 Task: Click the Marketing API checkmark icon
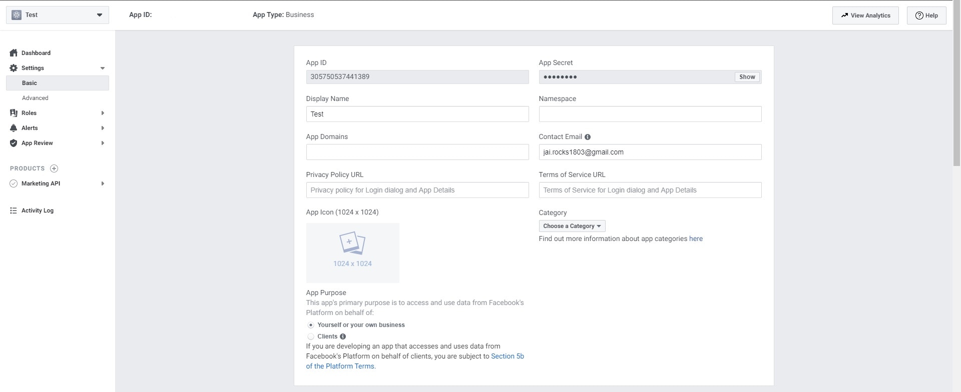pos(14,183)
